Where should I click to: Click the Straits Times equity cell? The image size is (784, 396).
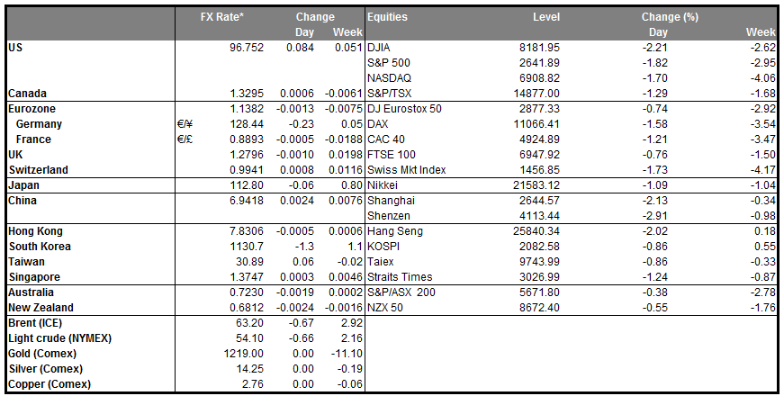(400, 277)
